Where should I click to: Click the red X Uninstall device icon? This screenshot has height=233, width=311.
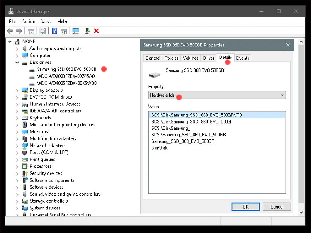pyautogui.click(x=96, y=31)
